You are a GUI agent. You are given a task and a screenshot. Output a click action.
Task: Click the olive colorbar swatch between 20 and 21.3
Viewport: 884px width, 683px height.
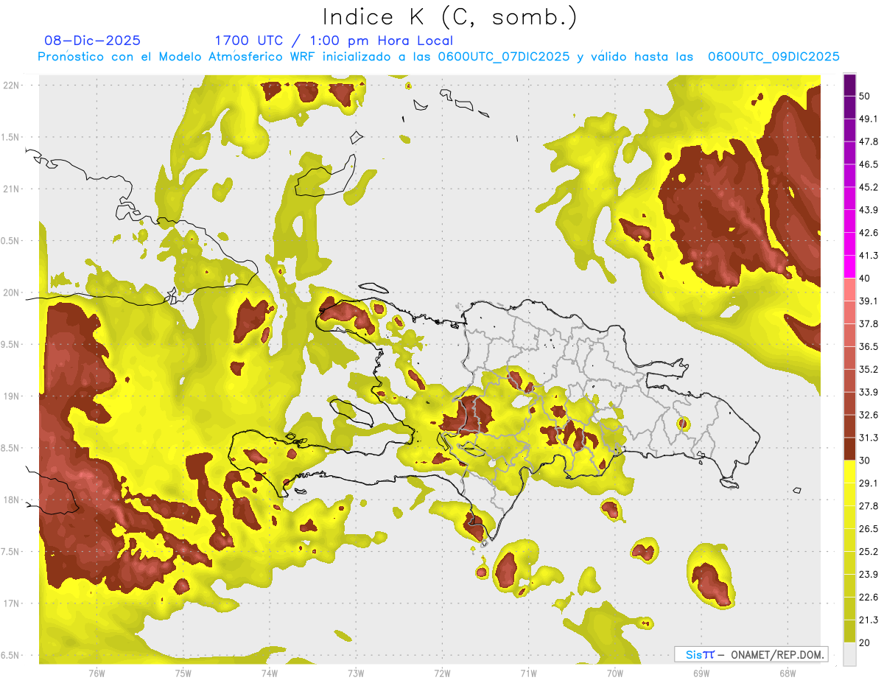(849, 631)
